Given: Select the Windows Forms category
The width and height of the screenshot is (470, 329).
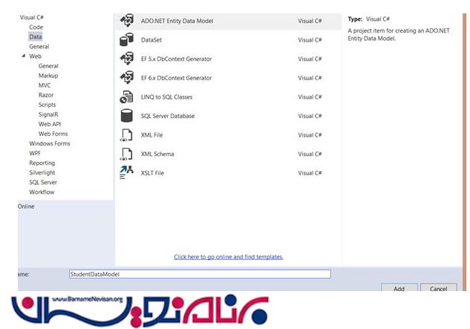Looking at the screenshot, I should tap(50, 143).
